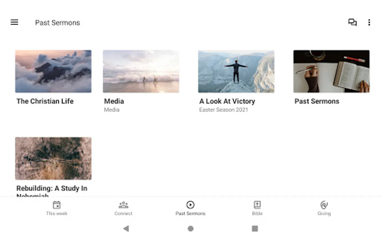Tap the Connect people icon
Screen dimensions: 381x238
coord(123,205)
